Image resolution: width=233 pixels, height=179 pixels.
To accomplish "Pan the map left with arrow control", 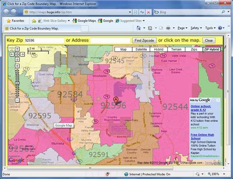I will point(12,54).
